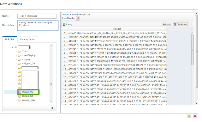
Task: Click the Fit column(s) button
Action: 181,24
